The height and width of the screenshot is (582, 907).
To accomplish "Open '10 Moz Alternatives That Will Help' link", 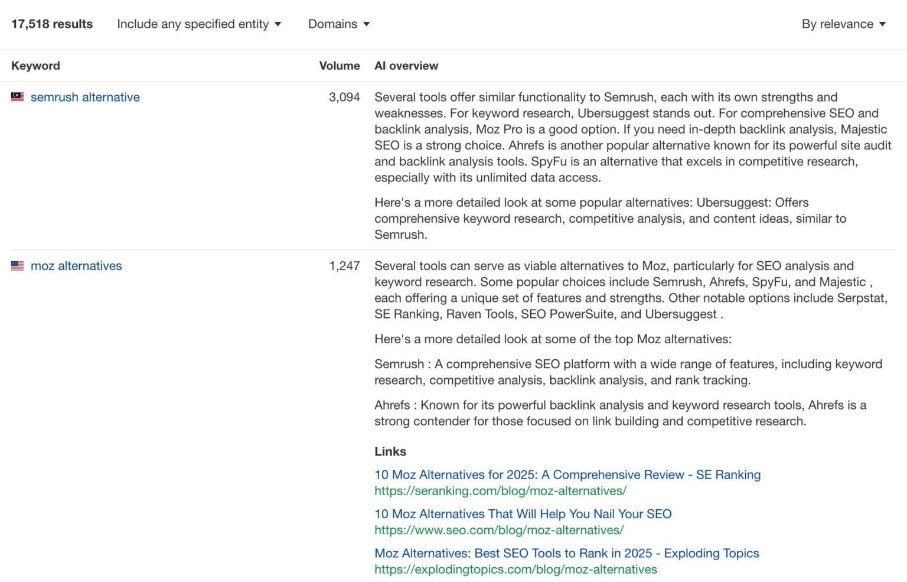I will (523, 514).
